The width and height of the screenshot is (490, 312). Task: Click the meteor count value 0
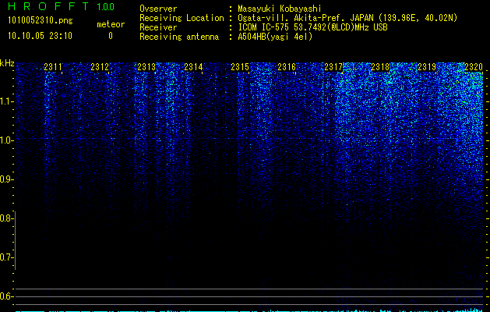[x=111, y=36]
